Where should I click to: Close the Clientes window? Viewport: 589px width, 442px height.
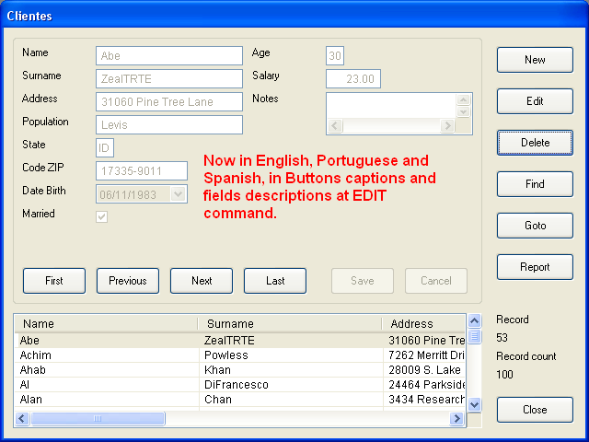(535, 410)
